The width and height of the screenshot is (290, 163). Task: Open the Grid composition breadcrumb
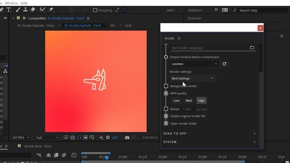tap(128, 25)
